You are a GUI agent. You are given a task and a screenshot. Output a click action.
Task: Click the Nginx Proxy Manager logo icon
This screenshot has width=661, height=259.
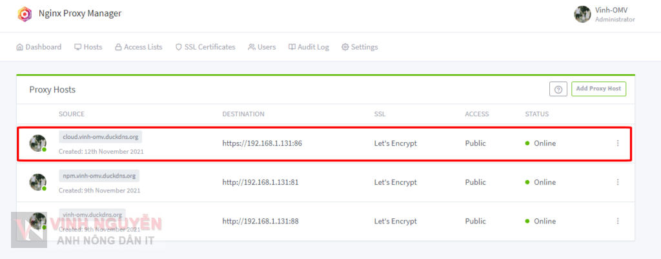[25, 14]
